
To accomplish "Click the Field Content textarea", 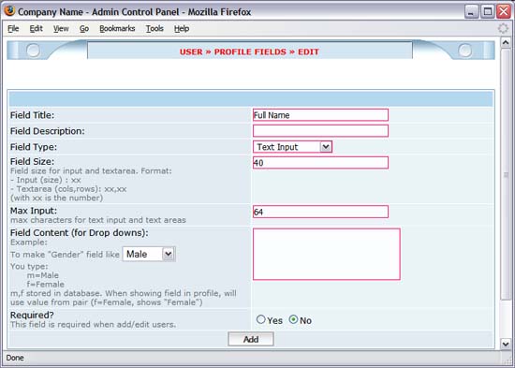I will tap(327, 255).
